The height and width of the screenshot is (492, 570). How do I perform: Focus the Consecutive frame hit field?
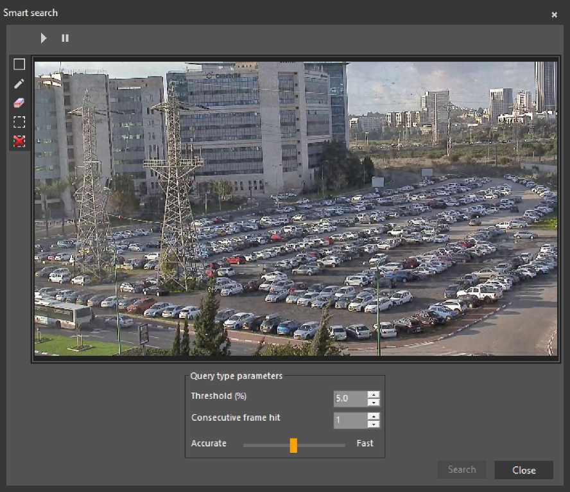point(350,420)
